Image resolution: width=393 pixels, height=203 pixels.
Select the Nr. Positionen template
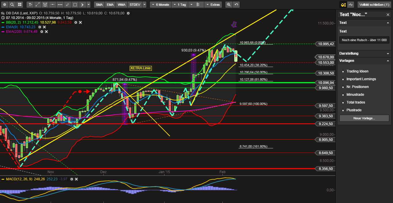pyautogui.click(x=357, y=87)
